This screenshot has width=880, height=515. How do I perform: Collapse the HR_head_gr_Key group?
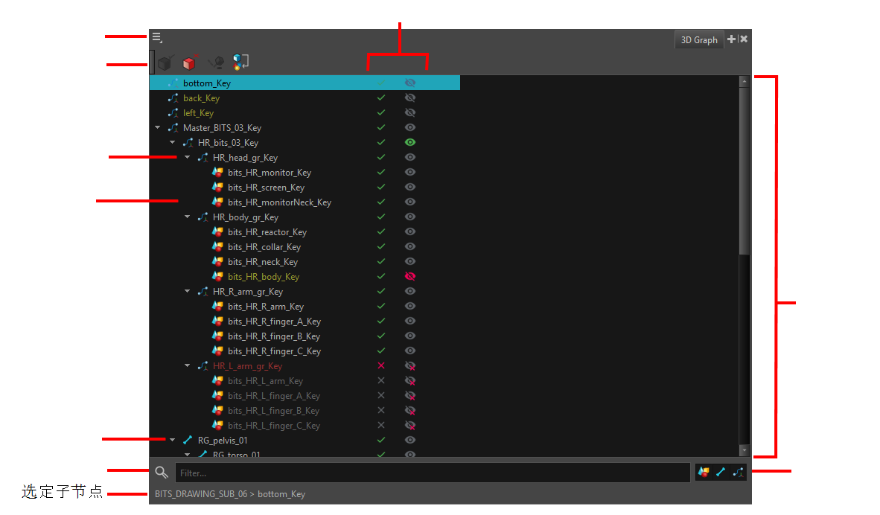pyautogui.click(x=188, y=157)
